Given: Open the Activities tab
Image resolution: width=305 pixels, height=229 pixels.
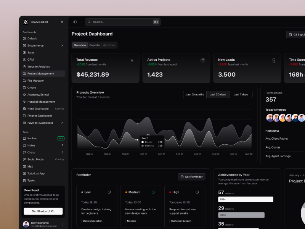Looking at the screenshot, I should [x=109, y=45].
